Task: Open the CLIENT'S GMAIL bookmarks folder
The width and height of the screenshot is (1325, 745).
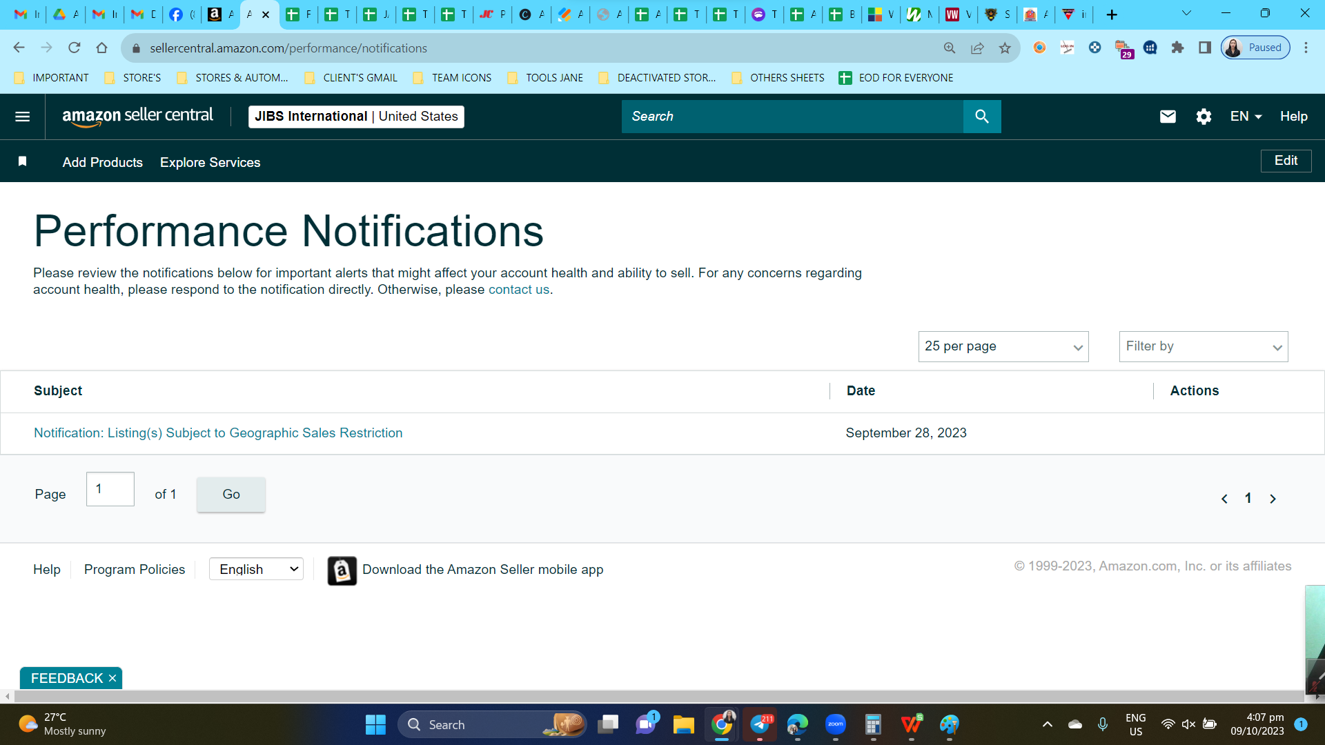Action: click(351, 78)
